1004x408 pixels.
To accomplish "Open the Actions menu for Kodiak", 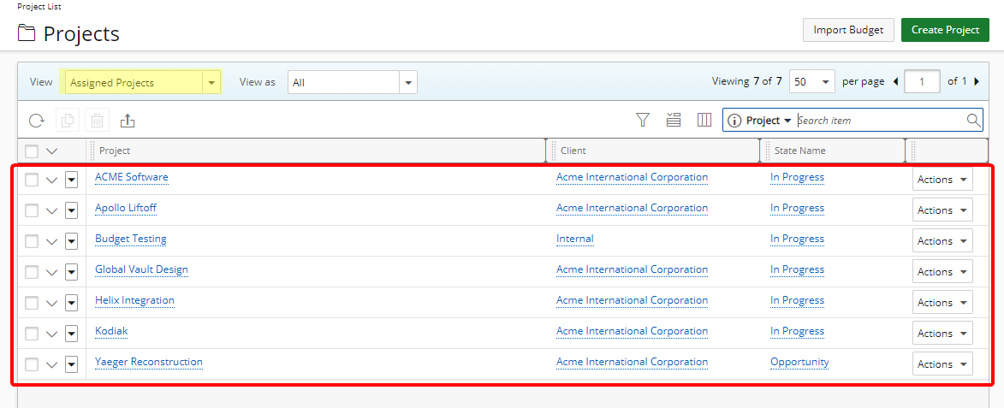I will tap(942, 334).
